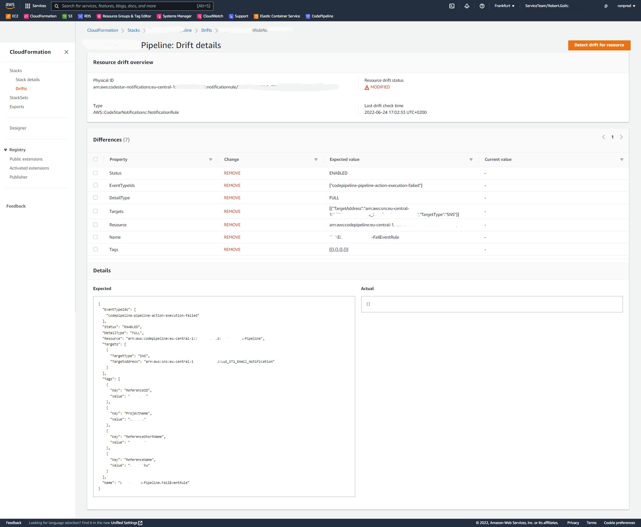Open the help question mark menu
Image resolution: width=641 pixels, height=527 pixels.
click(x=482, y=6)
